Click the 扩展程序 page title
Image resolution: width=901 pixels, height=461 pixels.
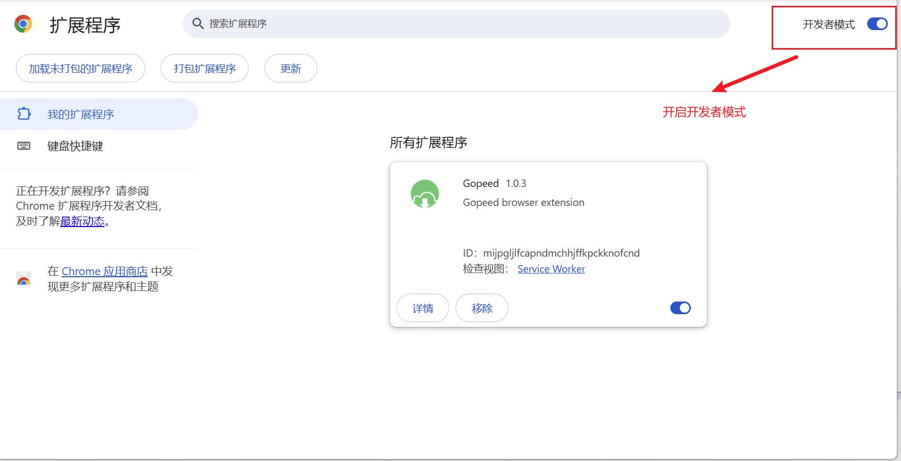(85, 25)
